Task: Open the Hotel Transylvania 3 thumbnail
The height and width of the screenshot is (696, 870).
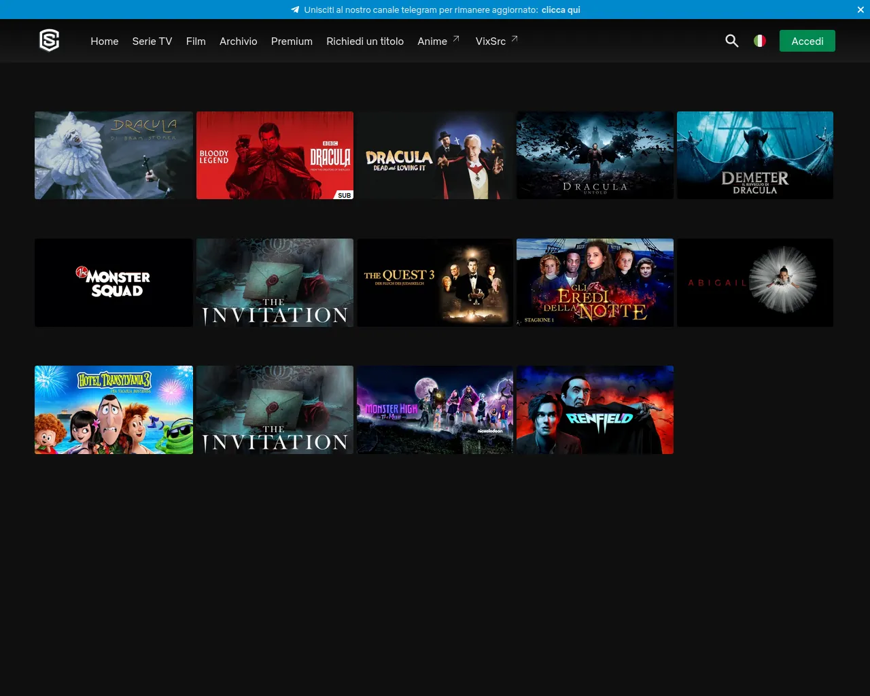Action: point(114,410)
